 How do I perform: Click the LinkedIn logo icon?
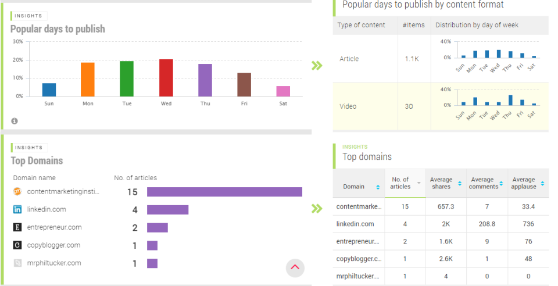pyautogui.click(x=17, y=209)
